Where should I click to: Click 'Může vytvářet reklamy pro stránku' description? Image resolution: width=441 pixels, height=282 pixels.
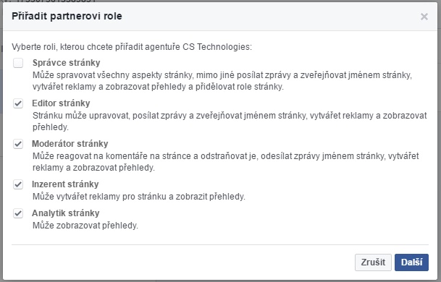point(139,197)
